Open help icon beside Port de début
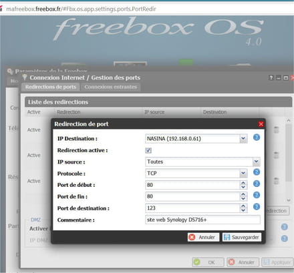Viewport: 294px width, 273px height. click(x=257, y=184)
